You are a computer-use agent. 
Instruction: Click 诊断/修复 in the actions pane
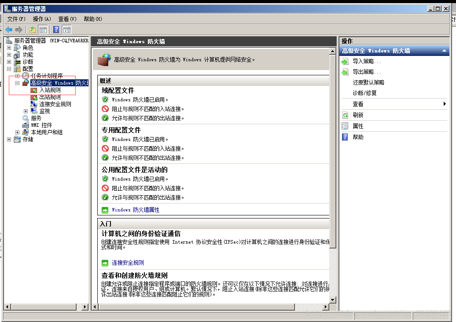(365, 93)
